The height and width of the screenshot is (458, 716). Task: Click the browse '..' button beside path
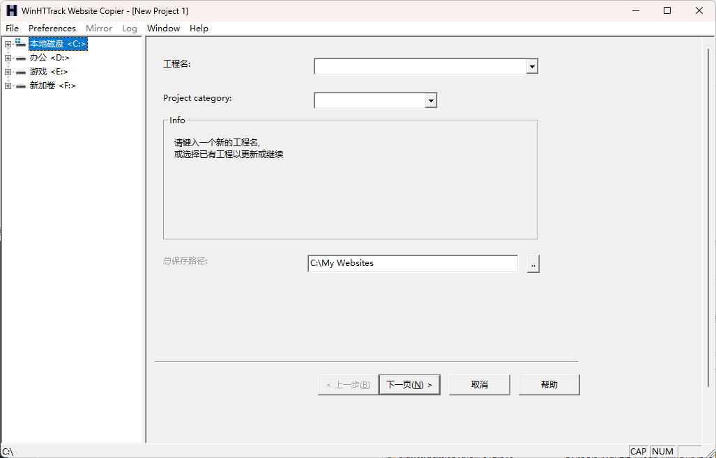pos(533,264)
